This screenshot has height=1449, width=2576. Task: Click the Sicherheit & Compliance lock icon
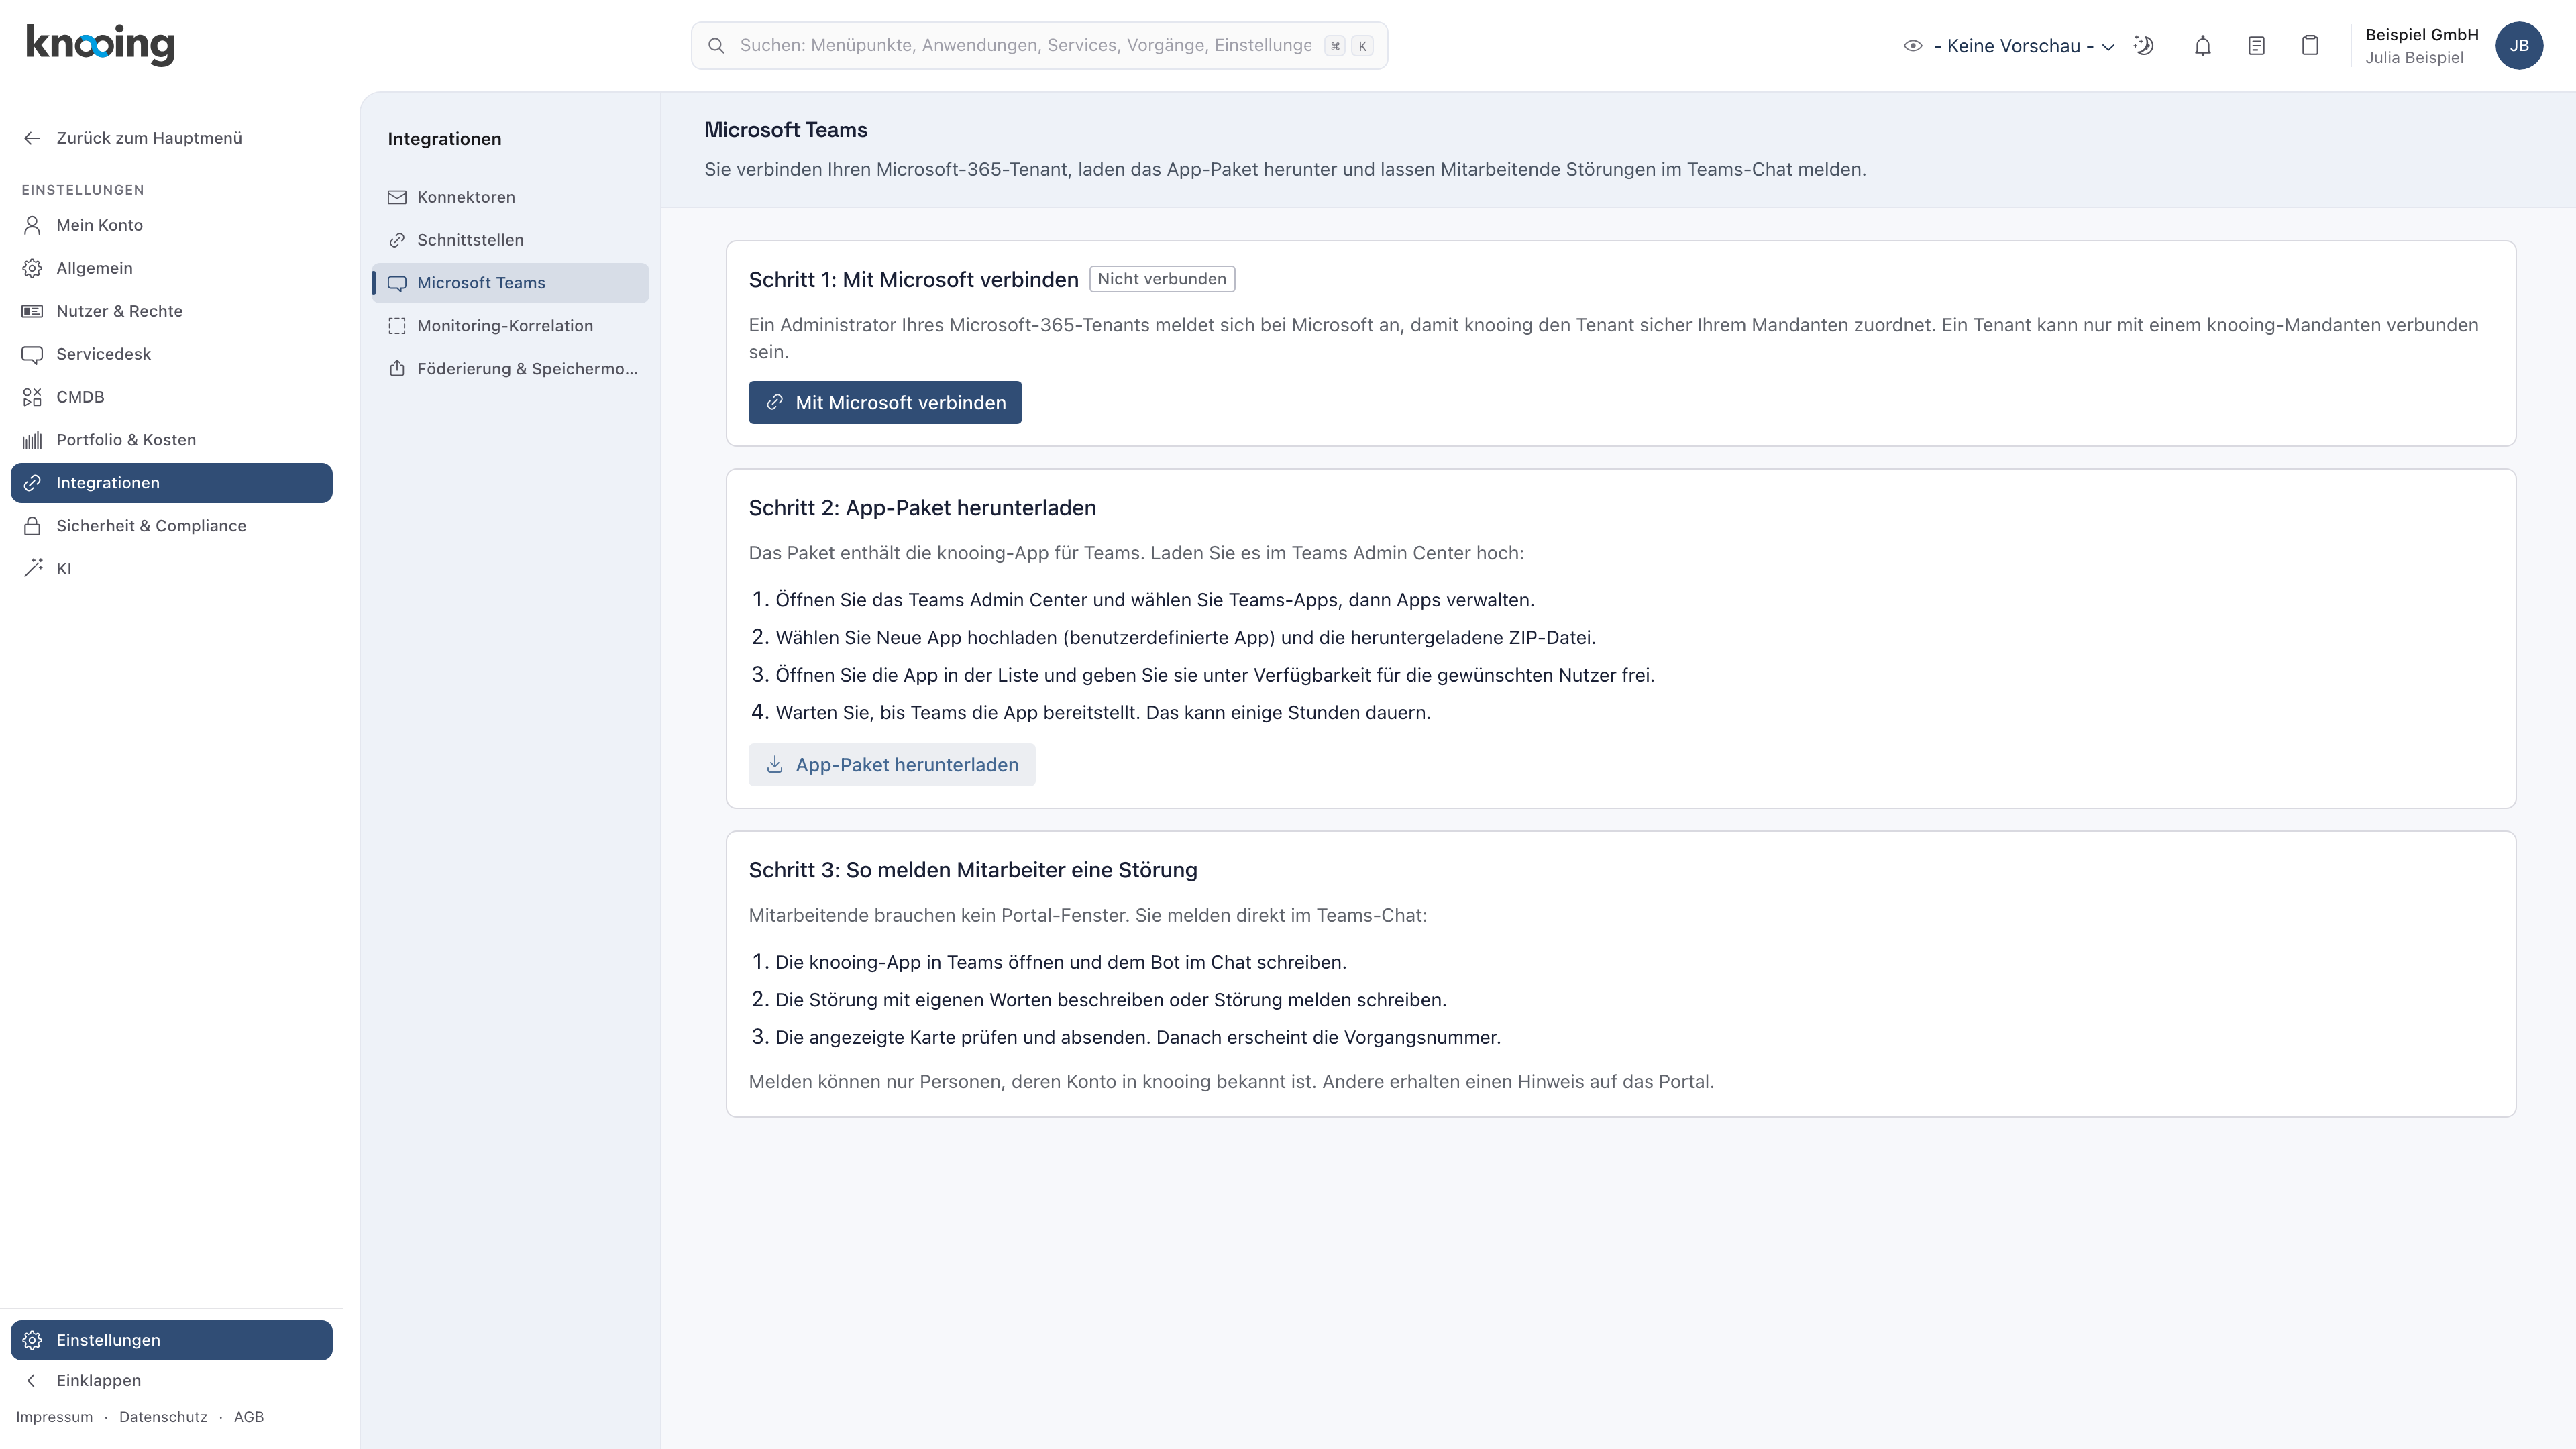click(x=32, y=526)
